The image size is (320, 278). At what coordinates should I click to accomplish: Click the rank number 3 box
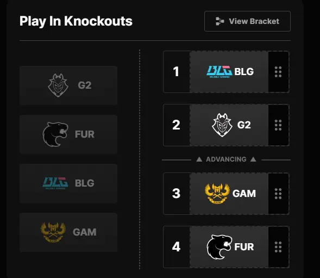177,194
